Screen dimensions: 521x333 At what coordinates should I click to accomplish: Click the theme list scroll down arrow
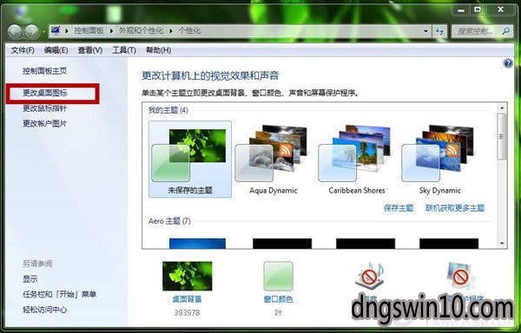(x=502, y=244)
